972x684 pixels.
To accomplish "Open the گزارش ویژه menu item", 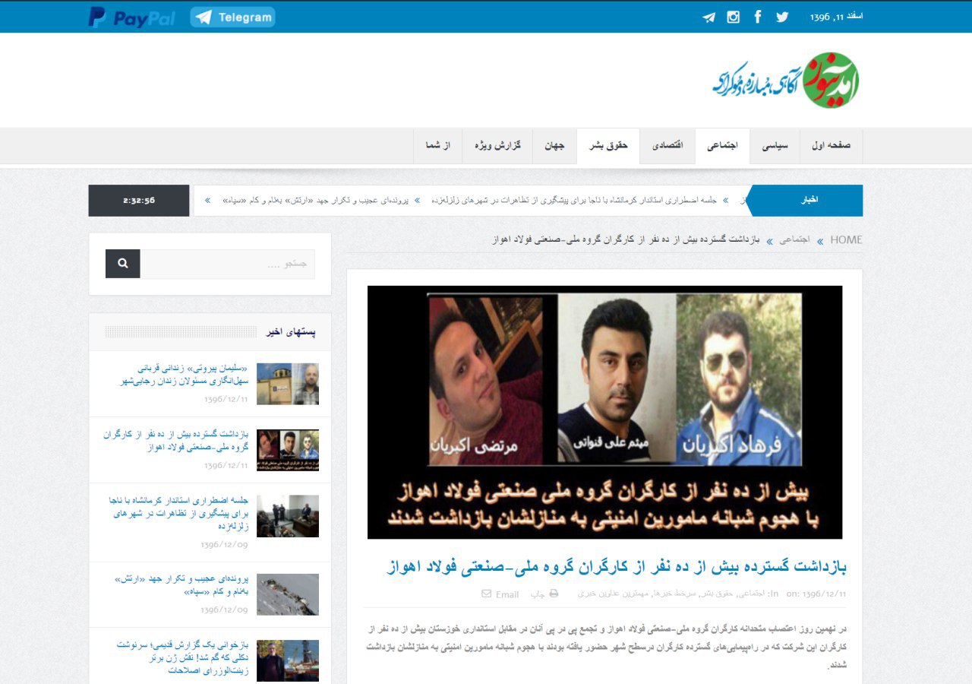I will (498, 146).
